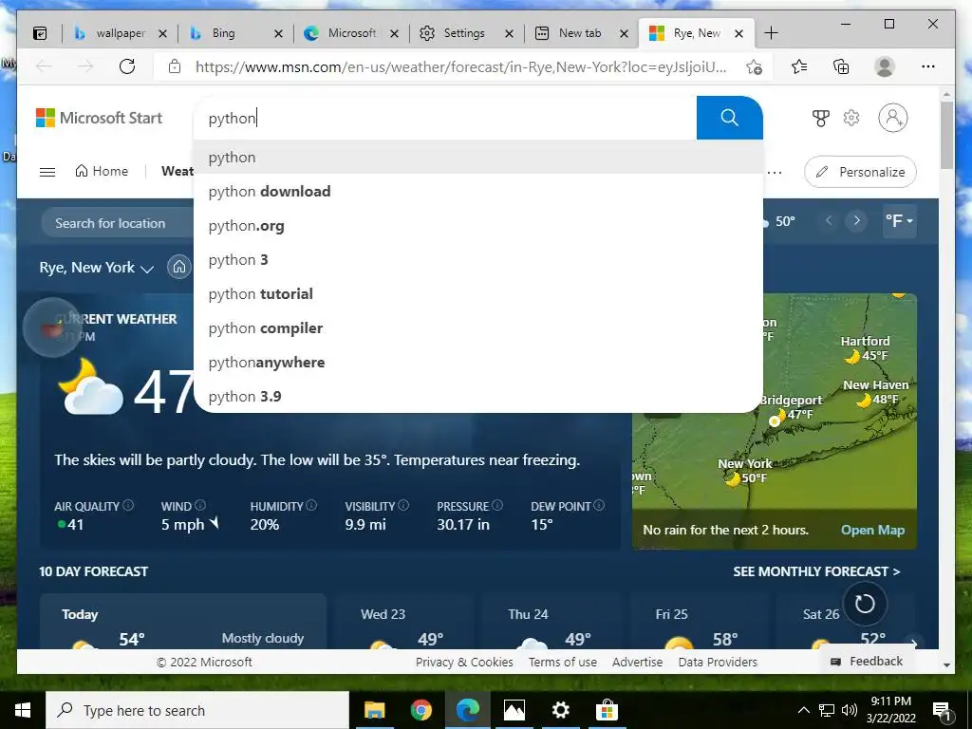
Task: View site information lock icon
Action: click(175, 66)
